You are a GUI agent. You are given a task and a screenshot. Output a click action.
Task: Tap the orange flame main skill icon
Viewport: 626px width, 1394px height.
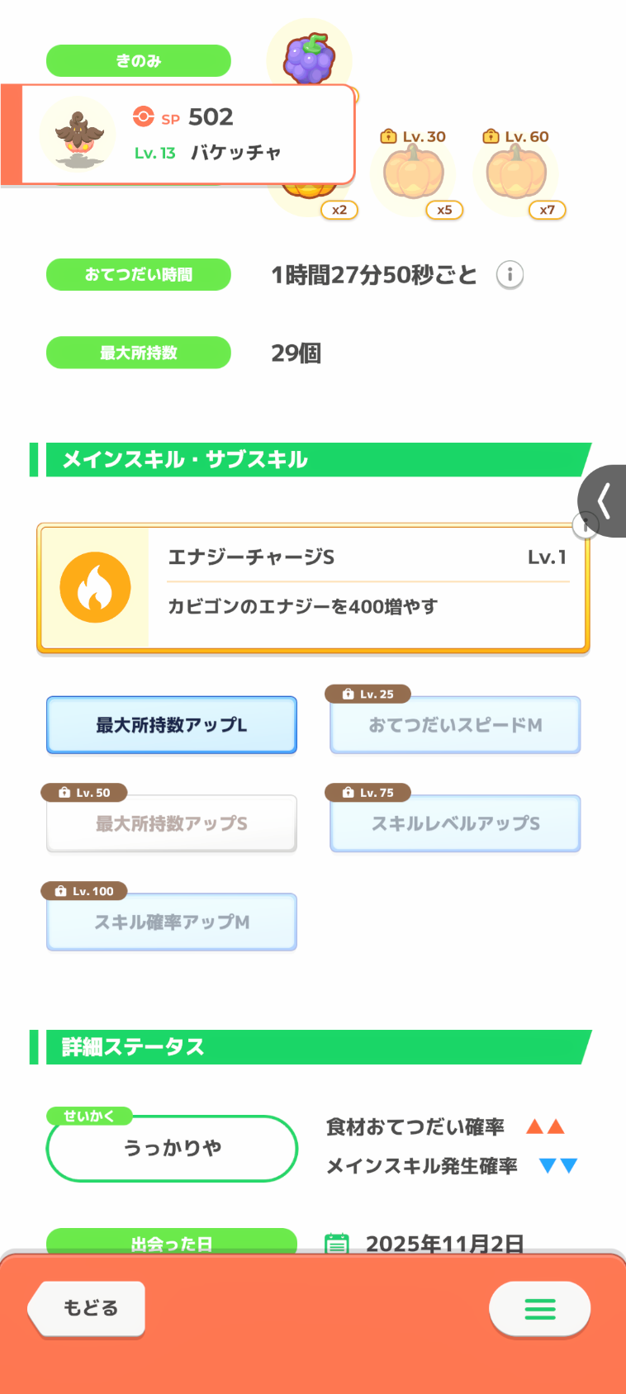(95, 587)
